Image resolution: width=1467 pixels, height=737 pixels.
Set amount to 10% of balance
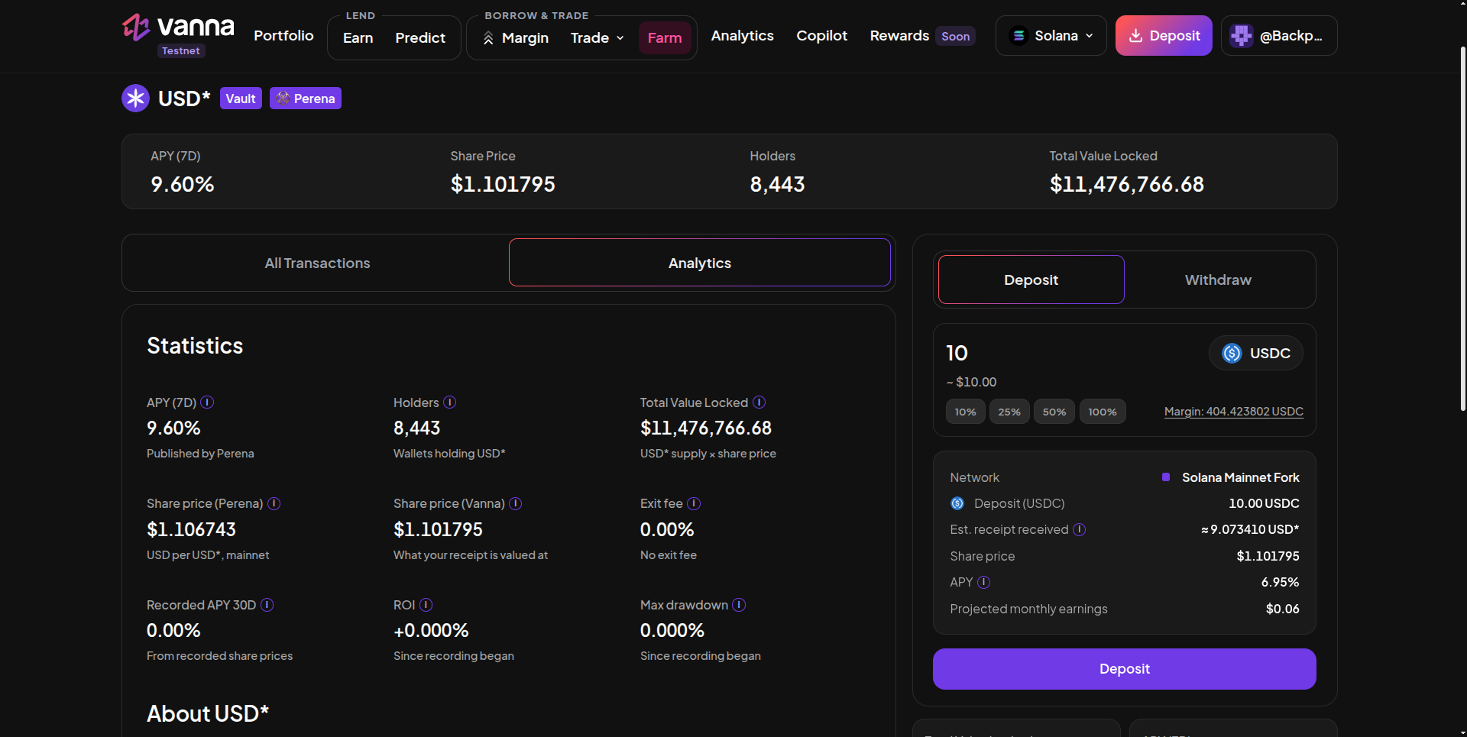click(965, 412)
